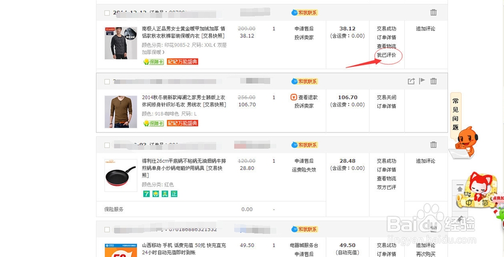Click 查看物流 for the 南极人 order
Image resolution: width=504 pixels, height=257 pixels.
click(x=387, y=46)
